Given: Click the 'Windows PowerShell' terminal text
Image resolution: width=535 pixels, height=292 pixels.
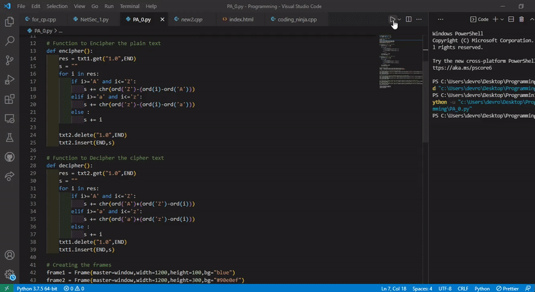Looking at the screenshot, I should coord(457,33).
